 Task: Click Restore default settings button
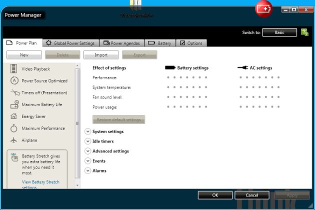point(118,119)
